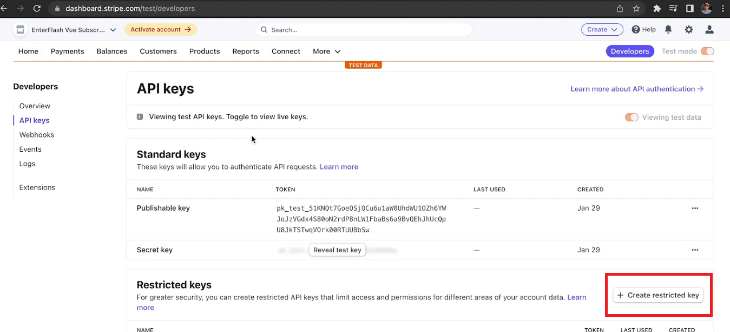Open the Chrome profile avatar
This screenshot has width=730, height=332.
[x=706, y=9]
